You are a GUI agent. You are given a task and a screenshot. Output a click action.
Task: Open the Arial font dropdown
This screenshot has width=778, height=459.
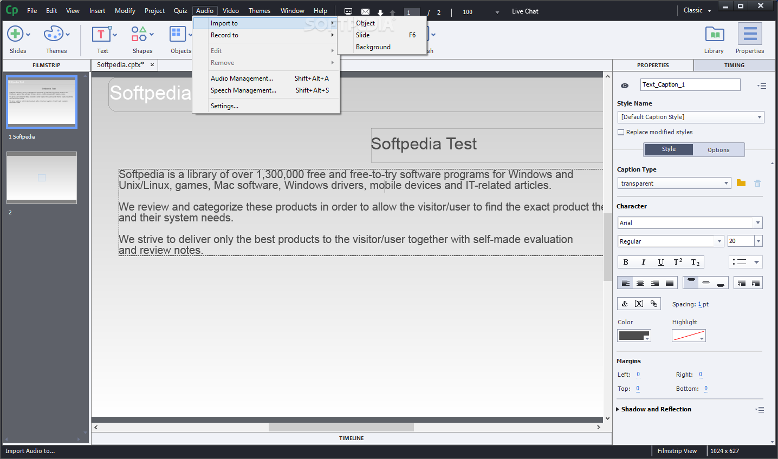point(690,222)
